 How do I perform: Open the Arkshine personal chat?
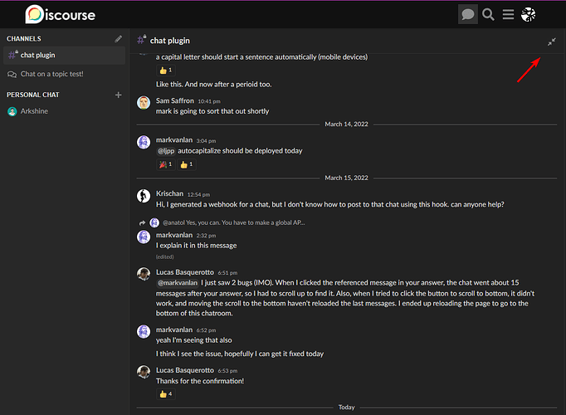tap(34, 111)
